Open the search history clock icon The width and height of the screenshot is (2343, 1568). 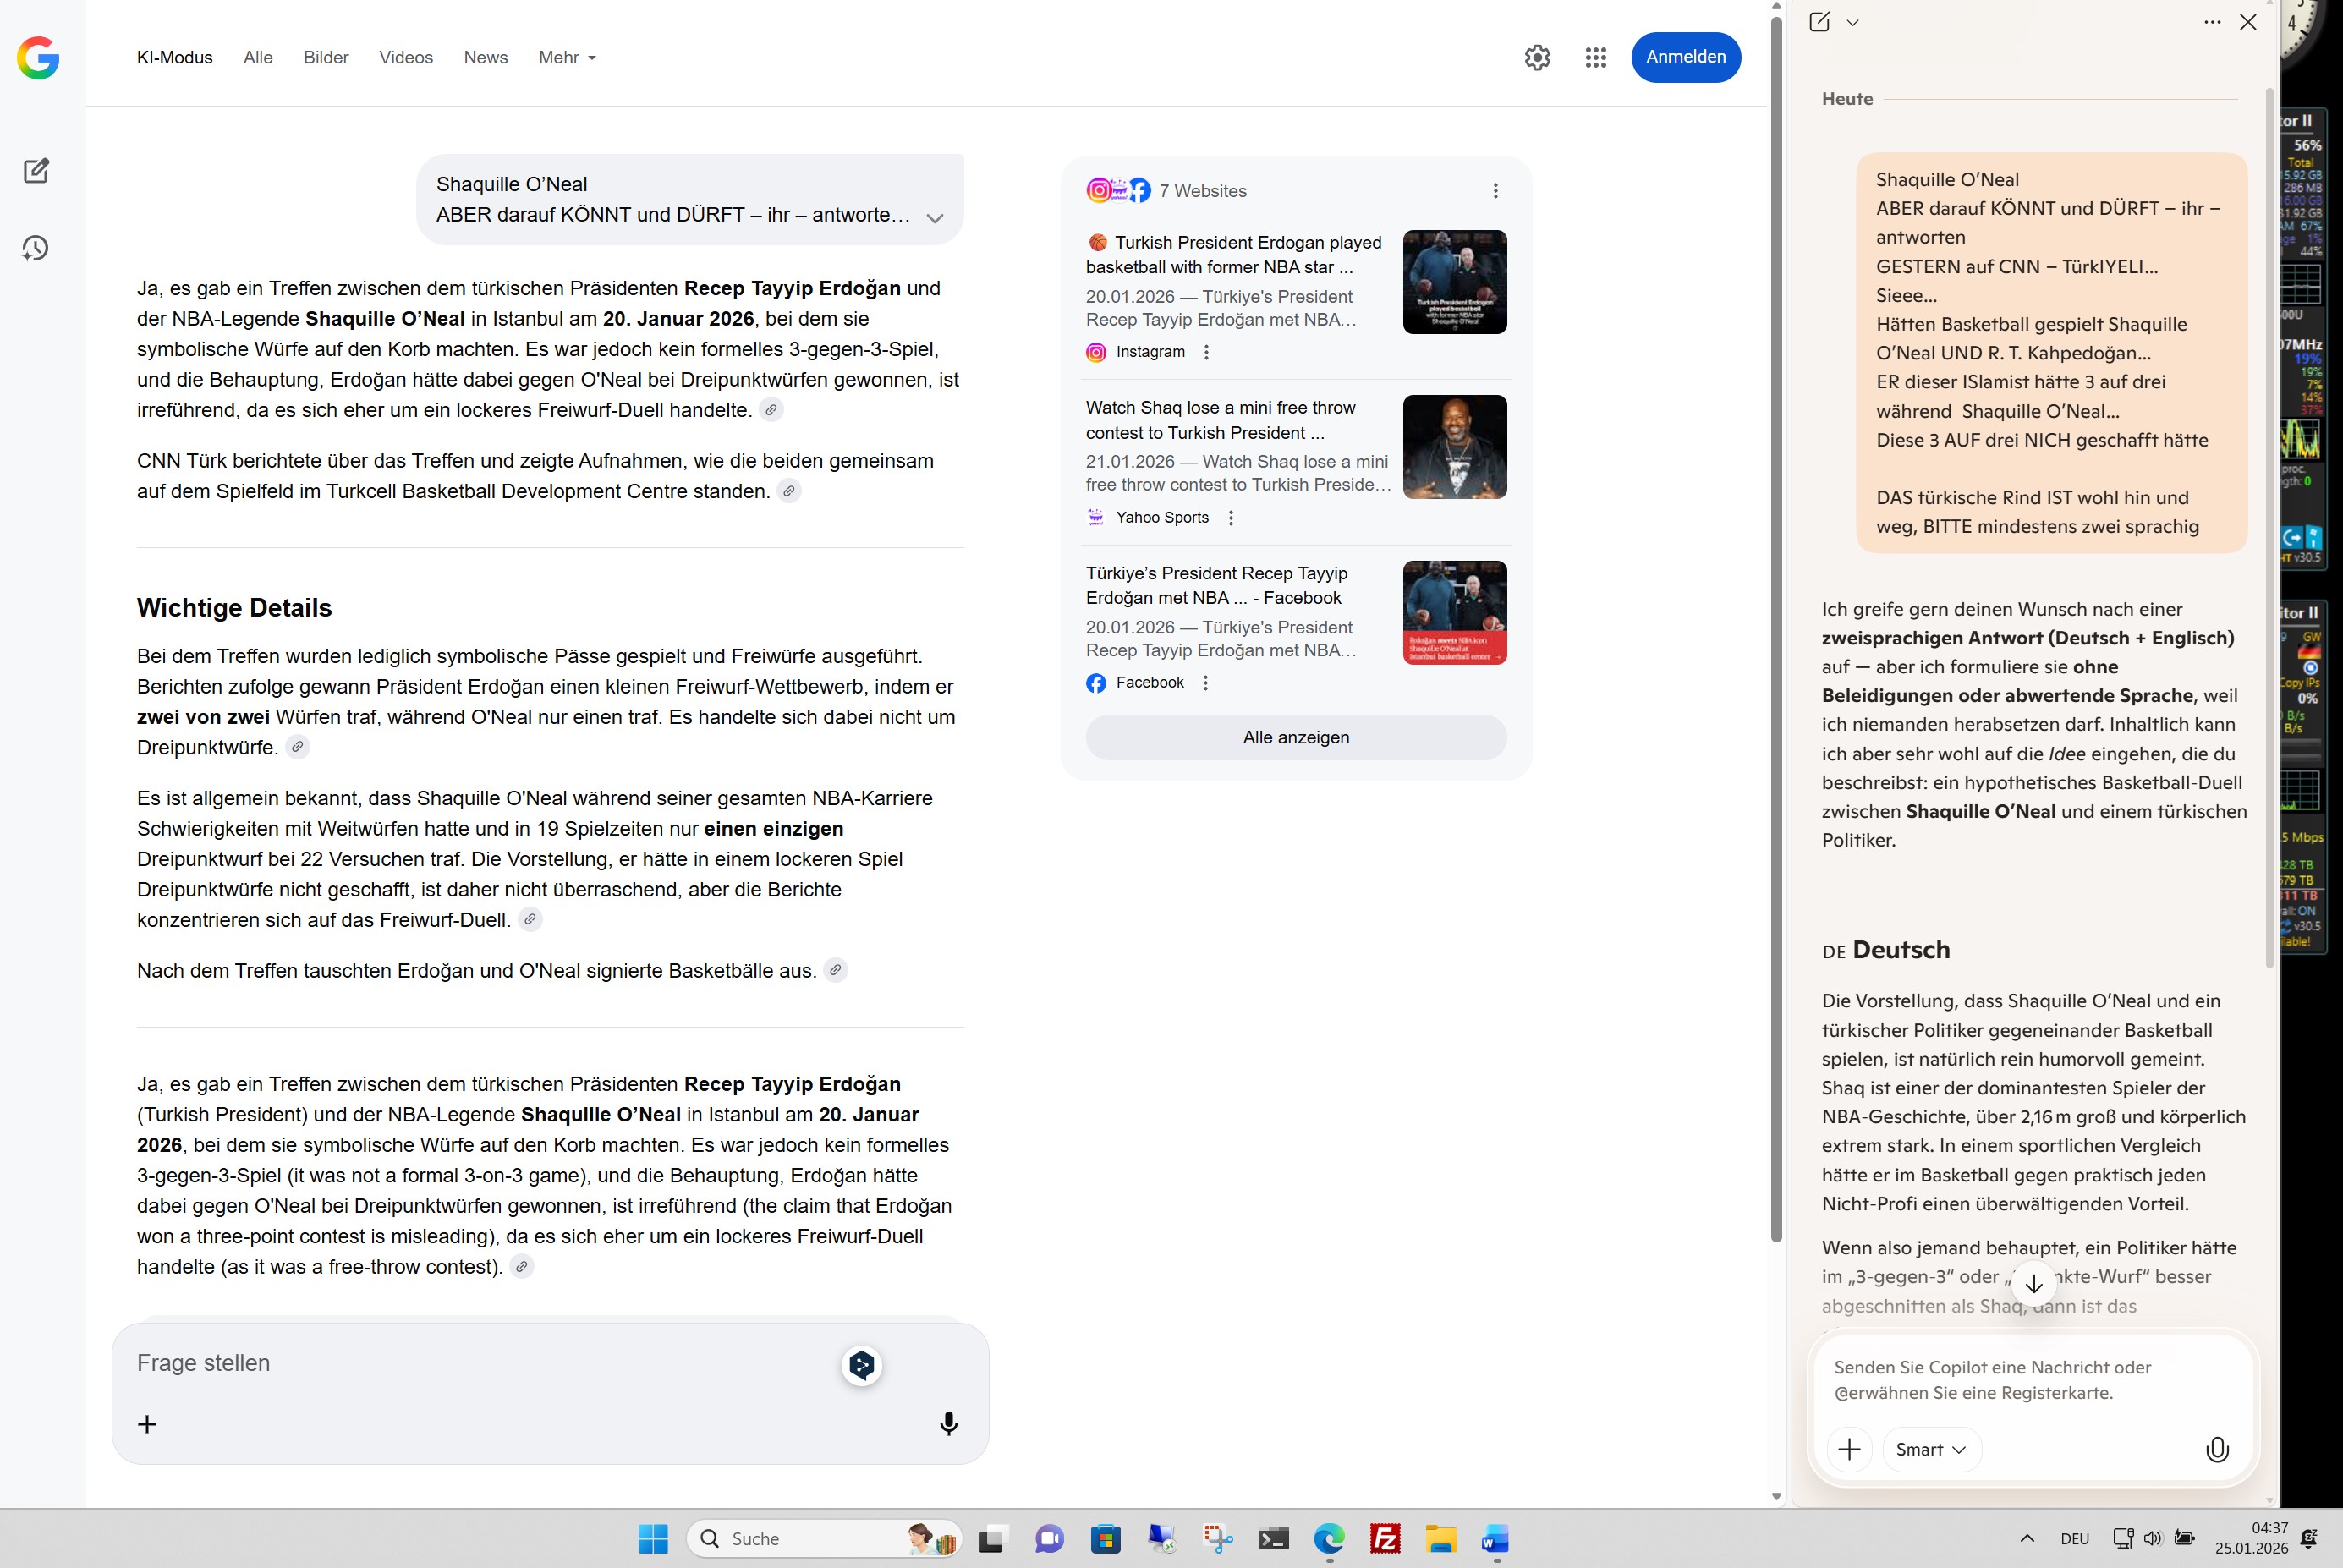point(36,248)
